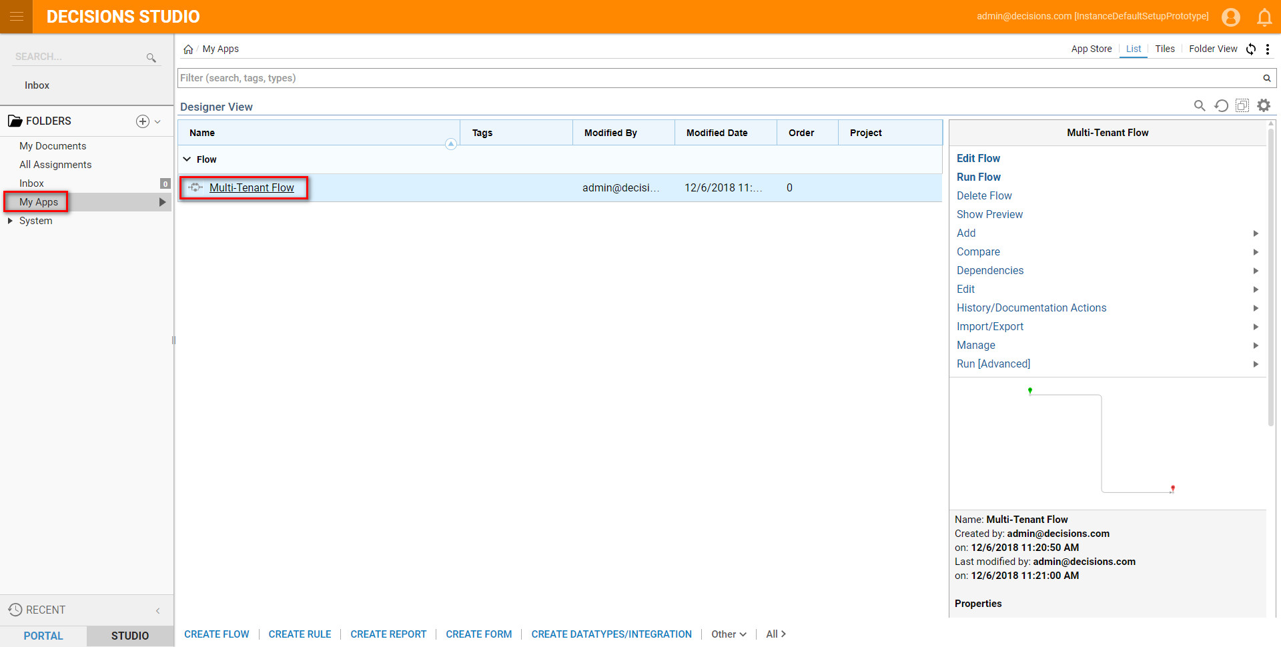Open the folder add dropdown chevron
1281x647 pixels.
coord(157,121)
